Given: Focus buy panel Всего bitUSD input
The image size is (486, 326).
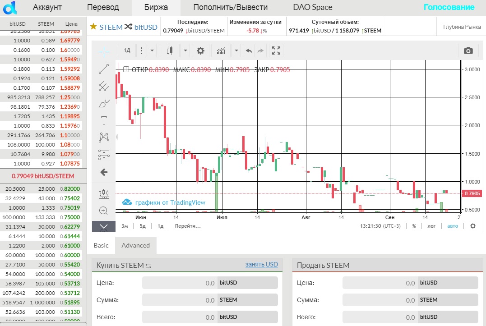Looking at the screenshot, I should (x=180, y=317).
